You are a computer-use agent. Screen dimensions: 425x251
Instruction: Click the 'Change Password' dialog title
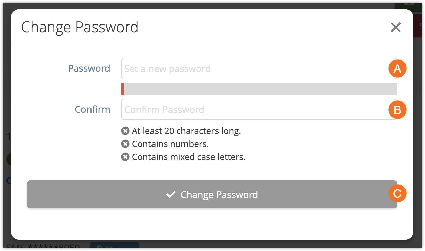coord(80,27)
